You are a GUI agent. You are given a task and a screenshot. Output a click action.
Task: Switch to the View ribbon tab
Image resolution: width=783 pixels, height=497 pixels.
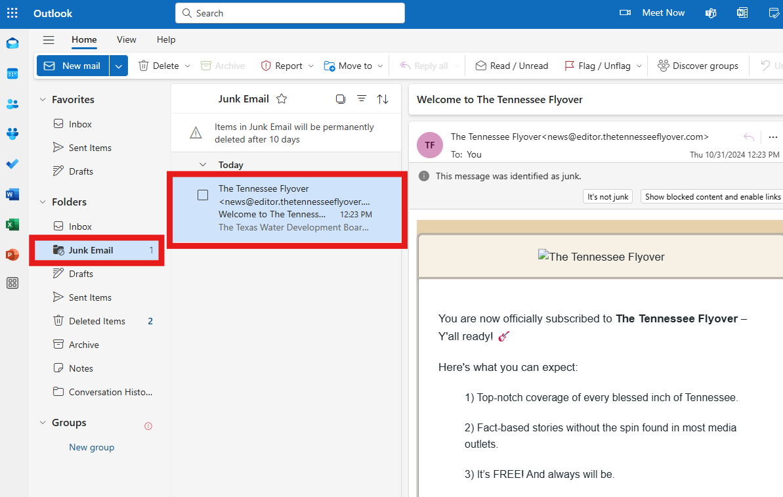[126, 40]
